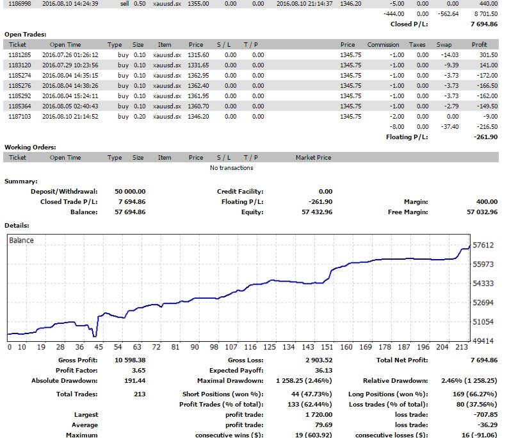The image size is (509, 438).
Task: Click the Commission column header in Open Trades
Action: 383,45
